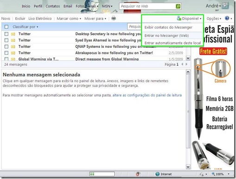The image size is (236, 179).
Task: Go to next page arrow in message list
Action: tap(186, 64)
